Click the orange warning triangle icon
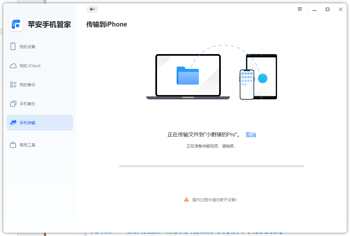 point(186,199)
